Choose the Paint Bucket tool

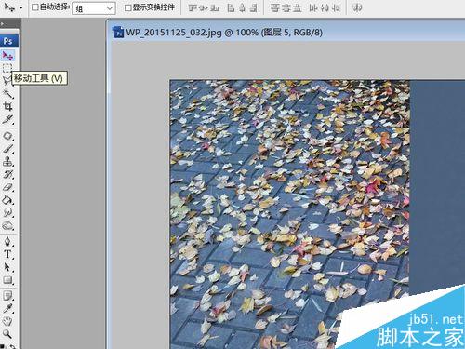[x=7, y=200]
